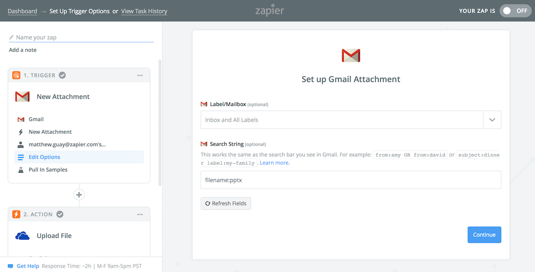
Task: Add a step with the plus button
Action: (x=79, y=195)
